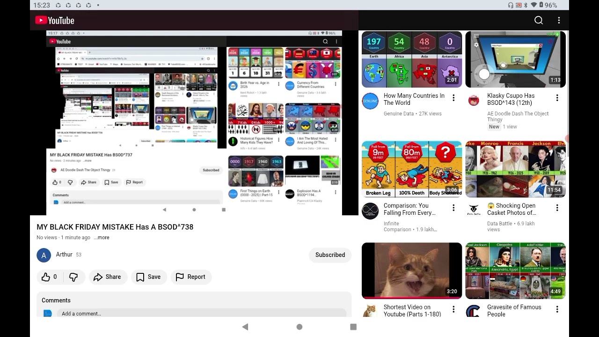
Task: Tap the Android back navigation button
Action: (245, 327)
